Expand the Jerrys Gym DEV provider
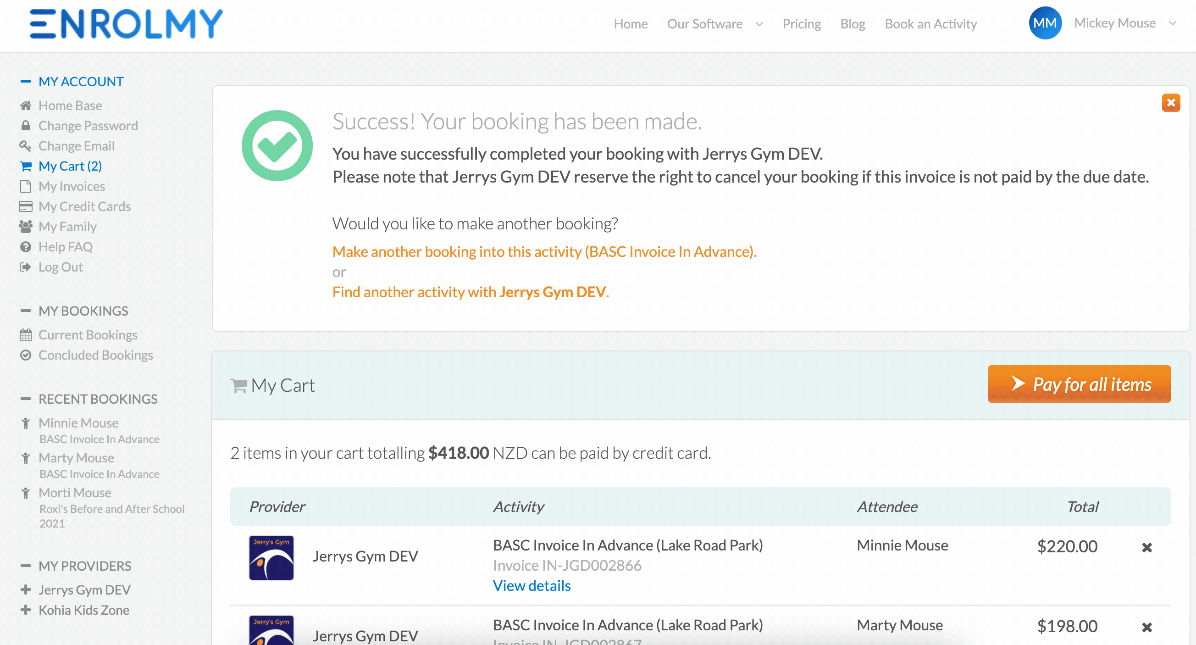The height and width of the screenshot is (645, 1196). coord(26,589)
